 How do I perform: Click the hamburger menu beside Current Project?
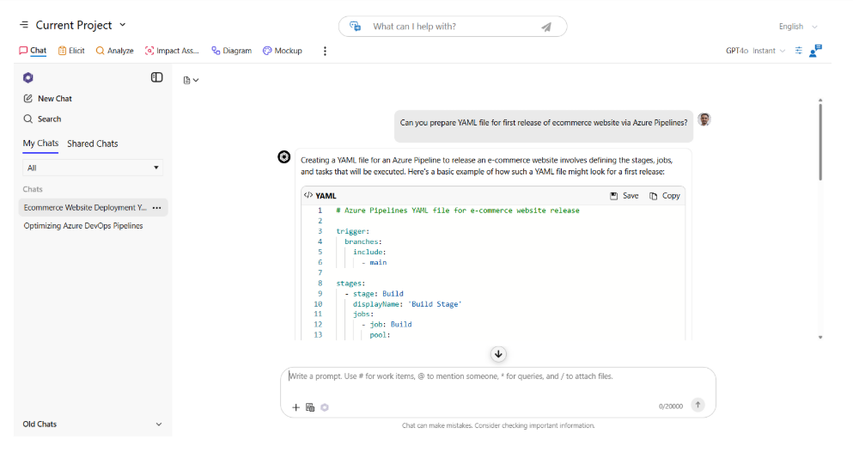point(23,26)
